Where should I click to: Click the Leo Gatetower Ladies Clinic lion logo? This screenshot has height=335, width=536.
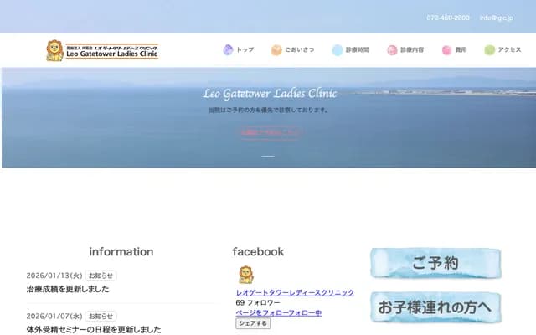point(54,50)
